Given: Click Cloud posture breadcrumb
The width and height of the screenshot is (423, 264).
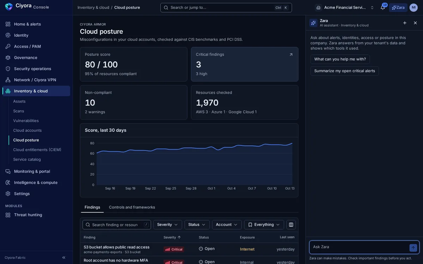Looking at the screenshot, I should (127, 7).
